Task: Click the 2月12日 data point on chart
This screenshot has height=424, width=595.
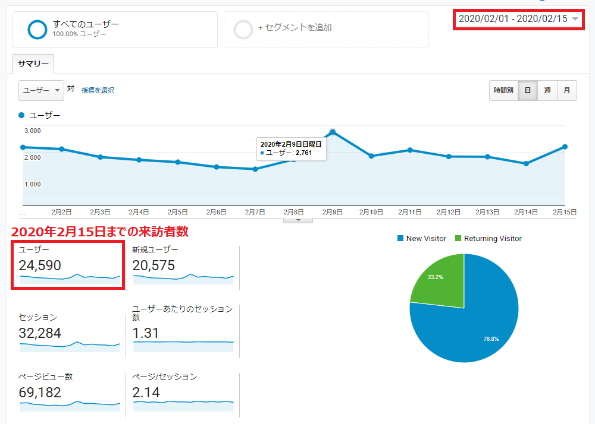Action: click(449, 156)
